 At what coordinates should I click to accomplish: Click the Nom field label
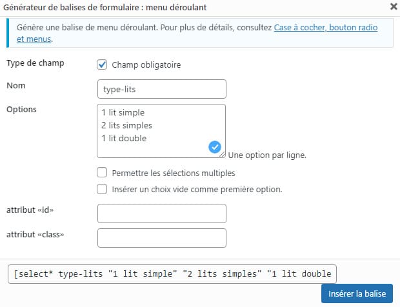pyautogui.click(x=15, y=85)
